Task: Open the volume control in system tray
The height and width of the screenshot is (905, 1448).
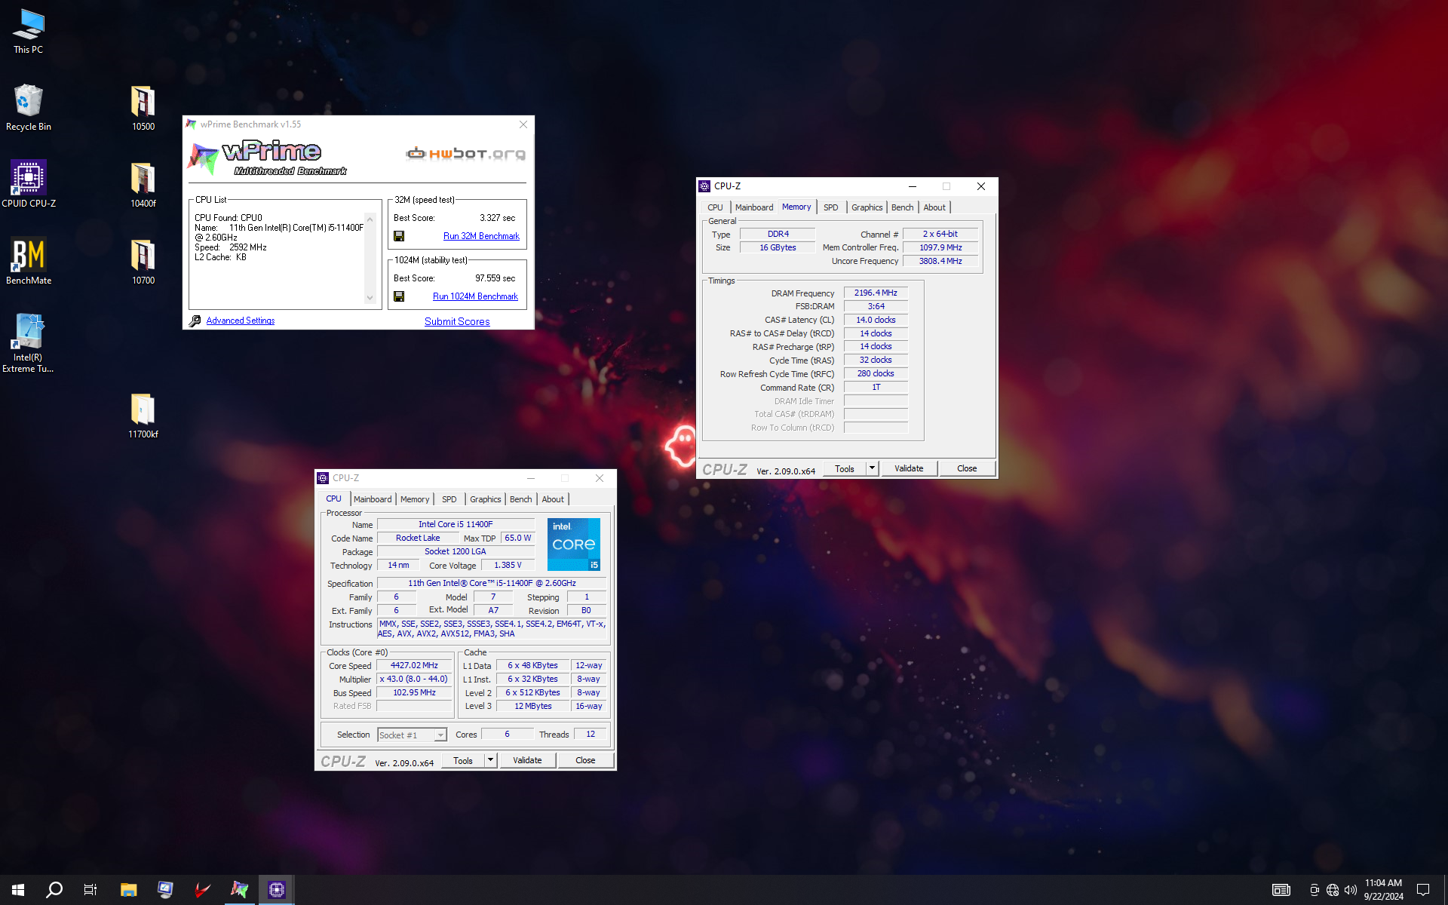Action: click(1351, 890)
